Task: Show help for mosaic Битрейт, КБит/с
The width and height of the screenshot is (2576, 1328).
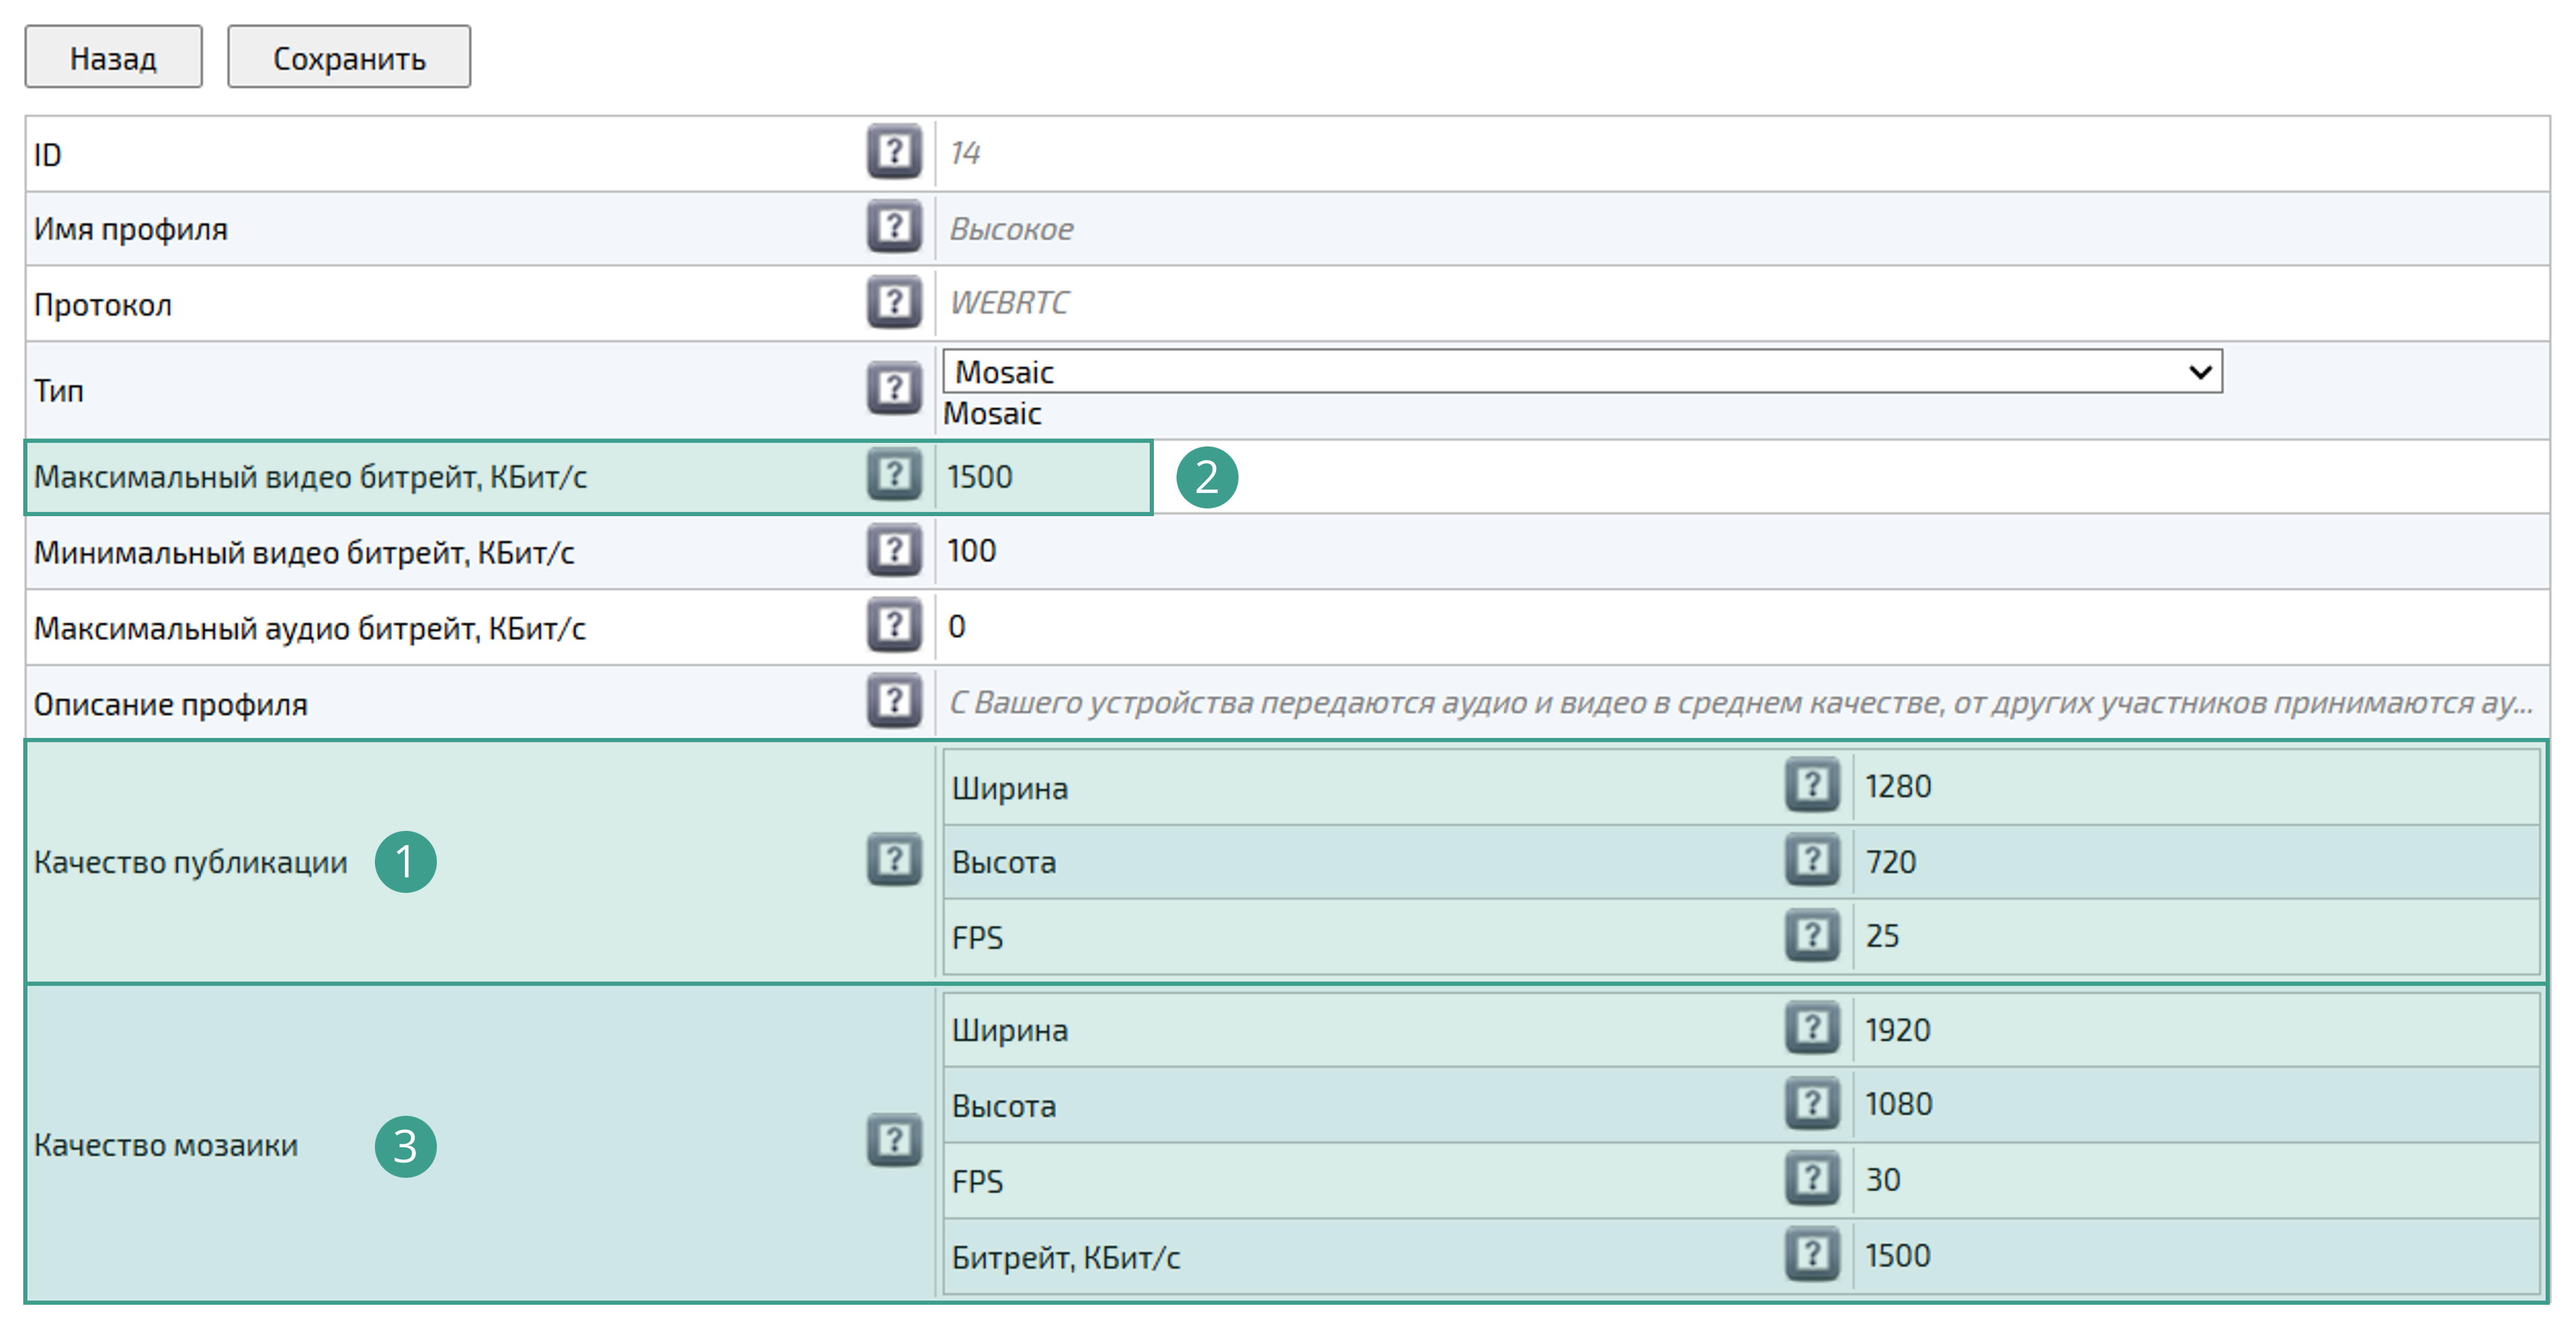Action: point(1811,1254)
